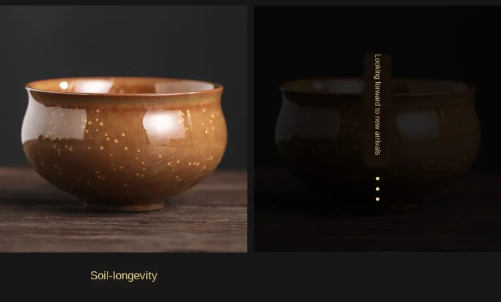Click the divider gap between the two photos
The height and width of the screenshot is (302, 501).
pyautogui.click(x=251, y=129)
